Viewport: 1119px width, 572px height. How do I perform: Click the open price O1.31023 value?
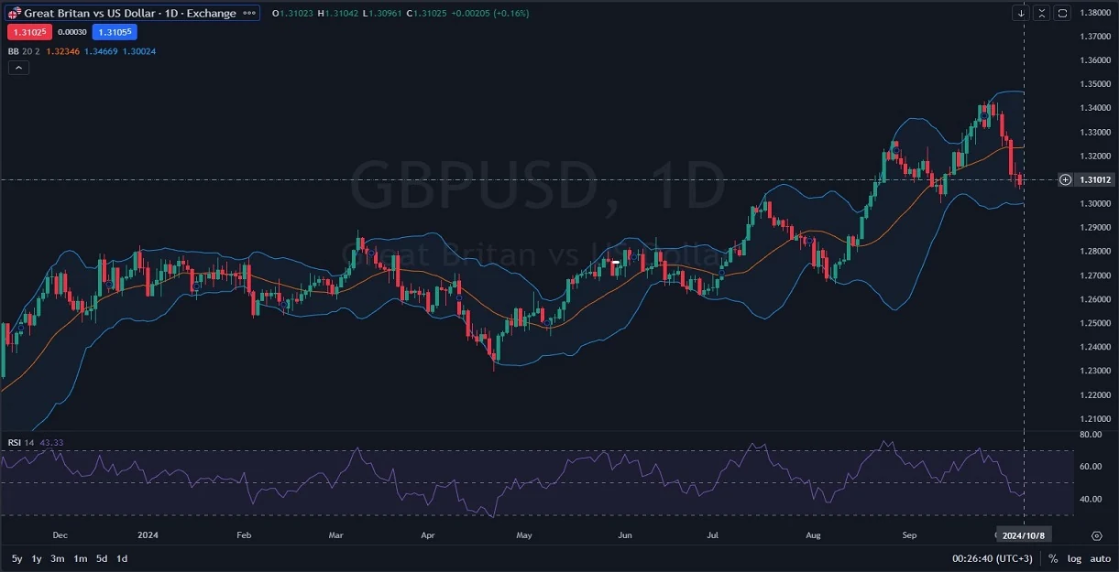292,14
